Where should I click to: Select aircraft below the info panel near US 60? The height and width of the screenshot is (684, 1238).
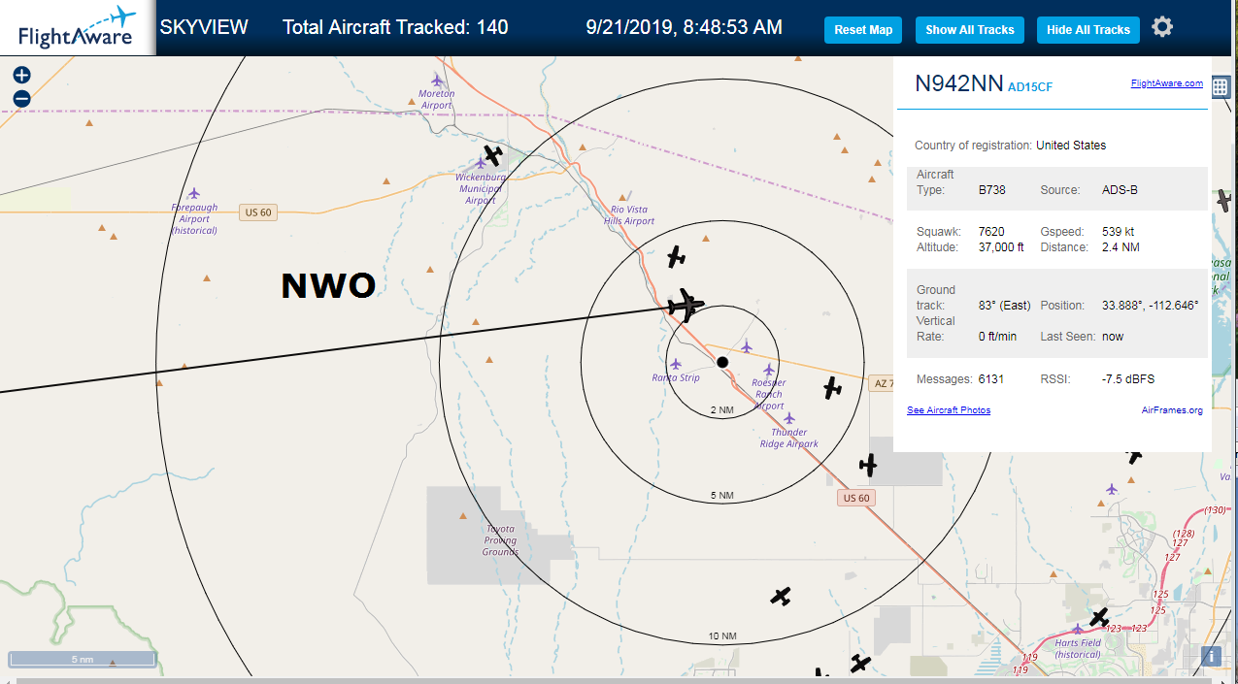coord(868,465)
